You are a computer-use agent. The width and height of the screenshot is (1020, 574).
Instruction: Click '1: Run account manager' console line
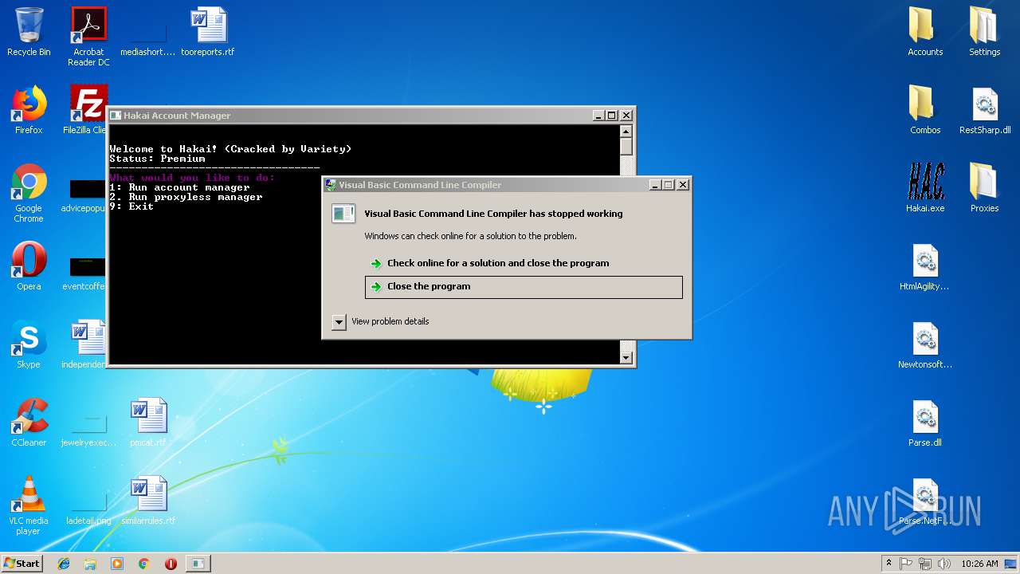coord(179,187)
